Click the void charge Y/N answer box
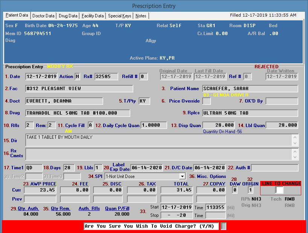 (223, 226)
